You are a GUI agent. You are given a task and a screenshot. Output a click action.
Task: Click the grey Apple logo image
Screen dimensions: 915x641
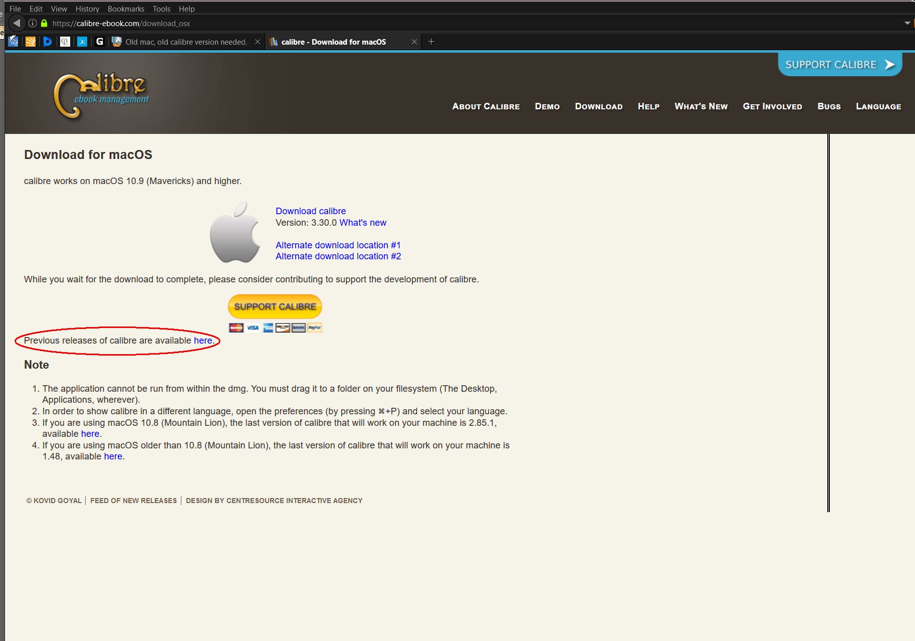click(x=235, y=232)
